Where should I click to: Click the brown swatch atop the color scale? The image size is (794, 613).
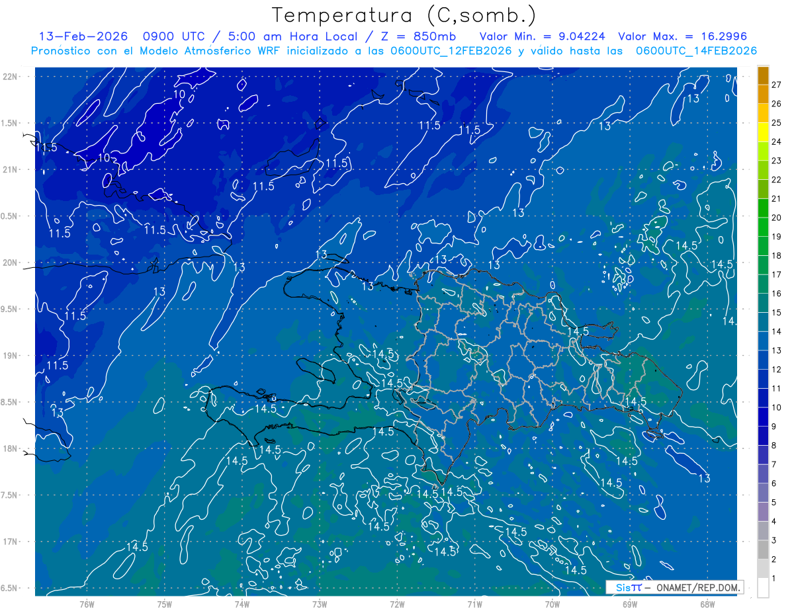(x=763, y=76)
